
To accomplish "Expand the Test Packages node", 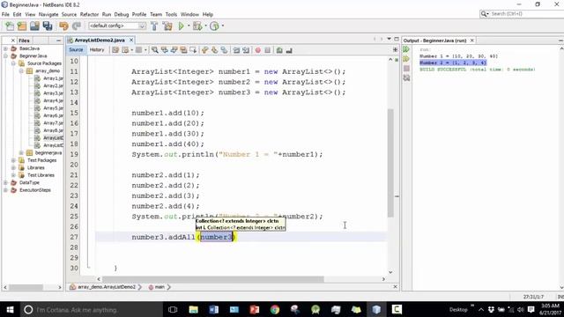I will click(x=13, y=160).
